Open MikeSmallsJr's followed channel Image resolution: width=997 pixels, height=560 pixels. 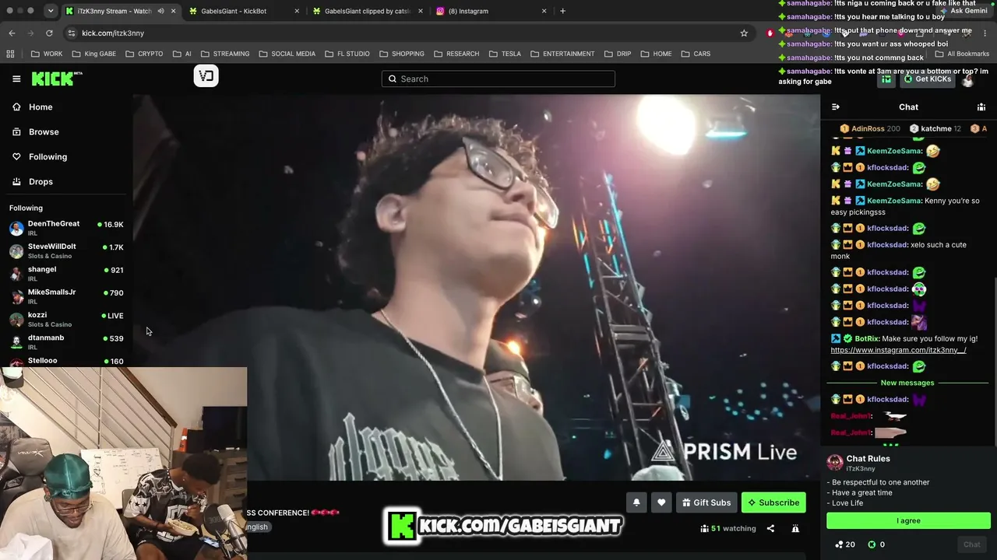pyautogui.click(x=66, y=296)
